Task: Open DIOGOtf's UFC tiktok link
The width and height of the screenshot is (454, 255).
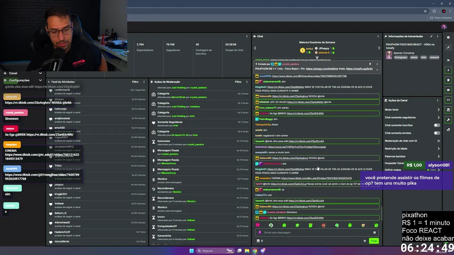Action: (x=305, y=102)
